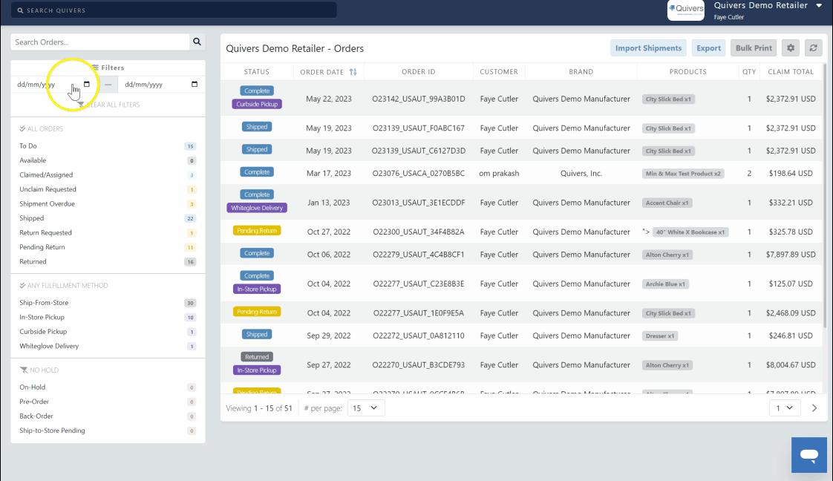Screen dimensions: 833x481
Task: Open order O23013_USAUT_3E1ECDDF
Action: 419,203
